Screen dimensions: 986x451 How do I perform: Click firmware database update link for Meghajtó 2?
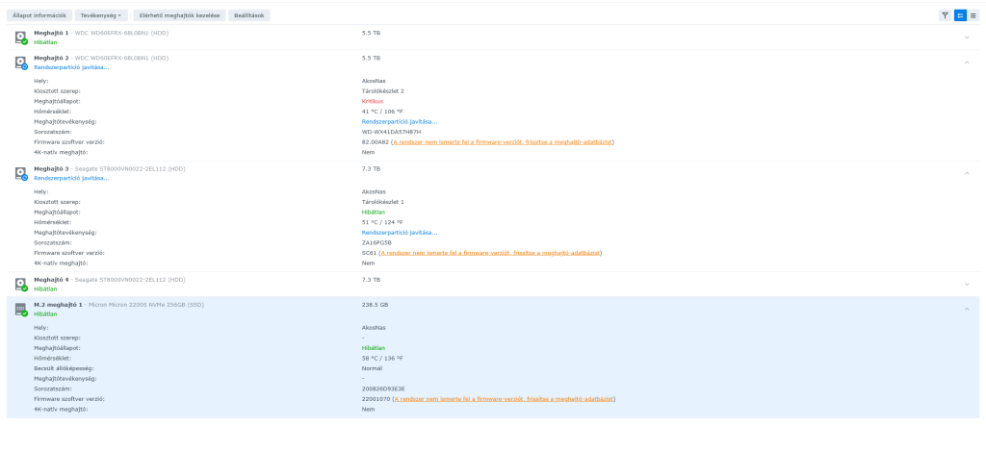502,142
